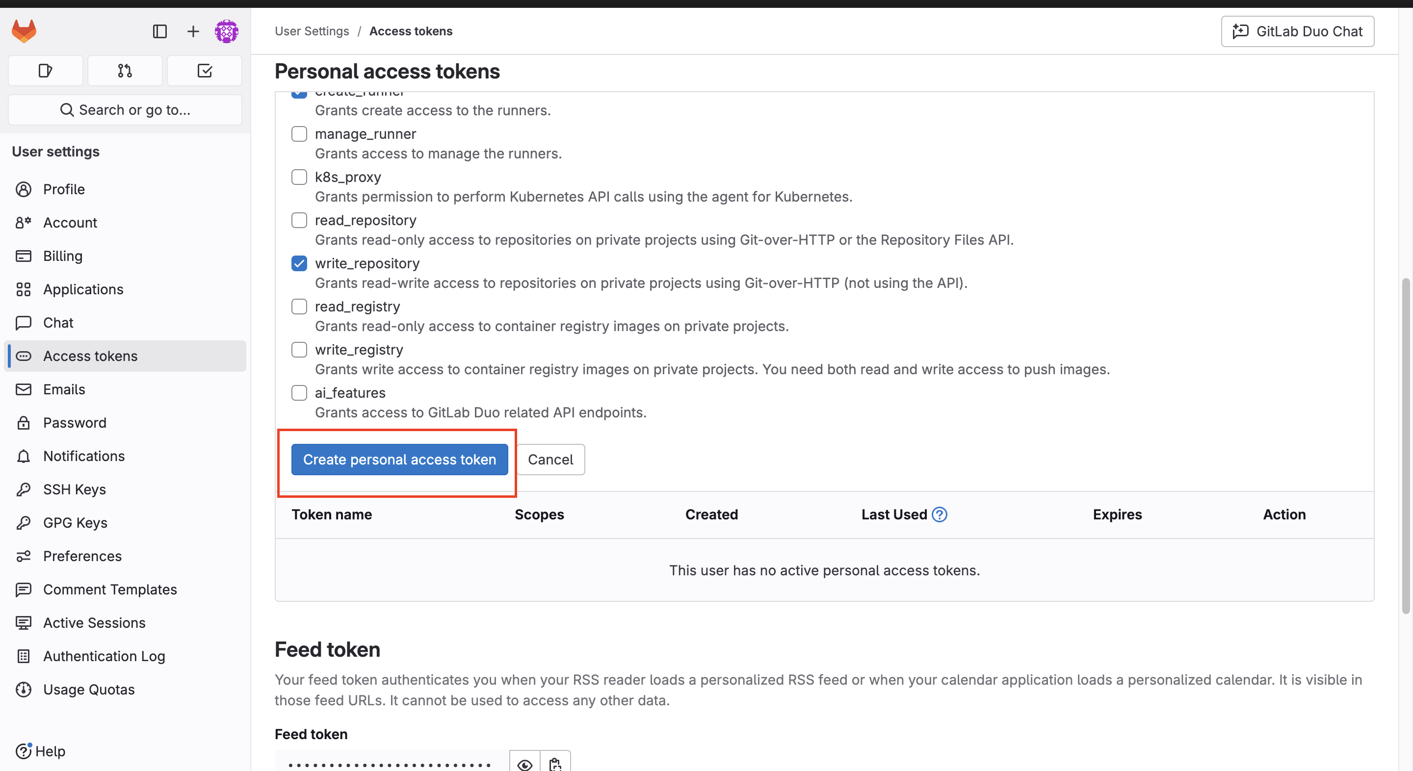The width and height of the screenshot is (1413, 771).
Task: Go to SSH Keys settings
Action: 75,489
